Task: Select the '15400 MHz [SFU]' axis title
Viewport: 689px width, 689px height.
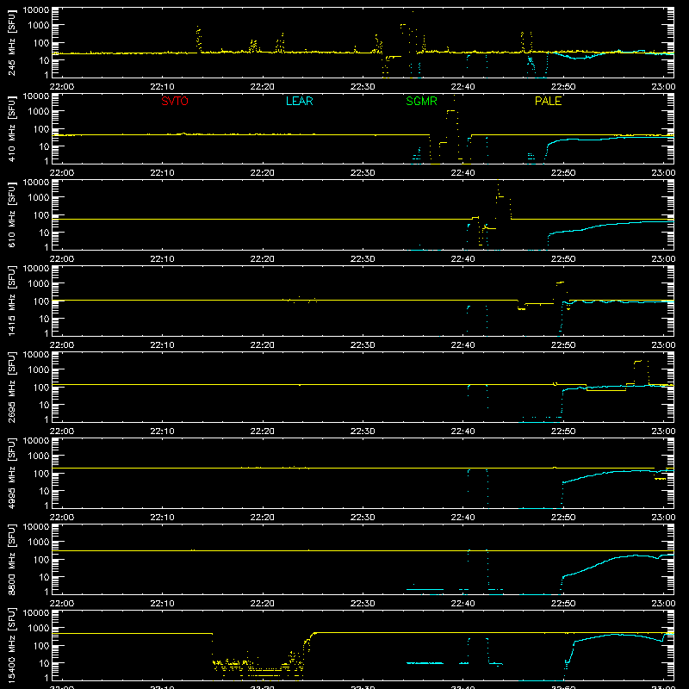Action: pos(12,646)
